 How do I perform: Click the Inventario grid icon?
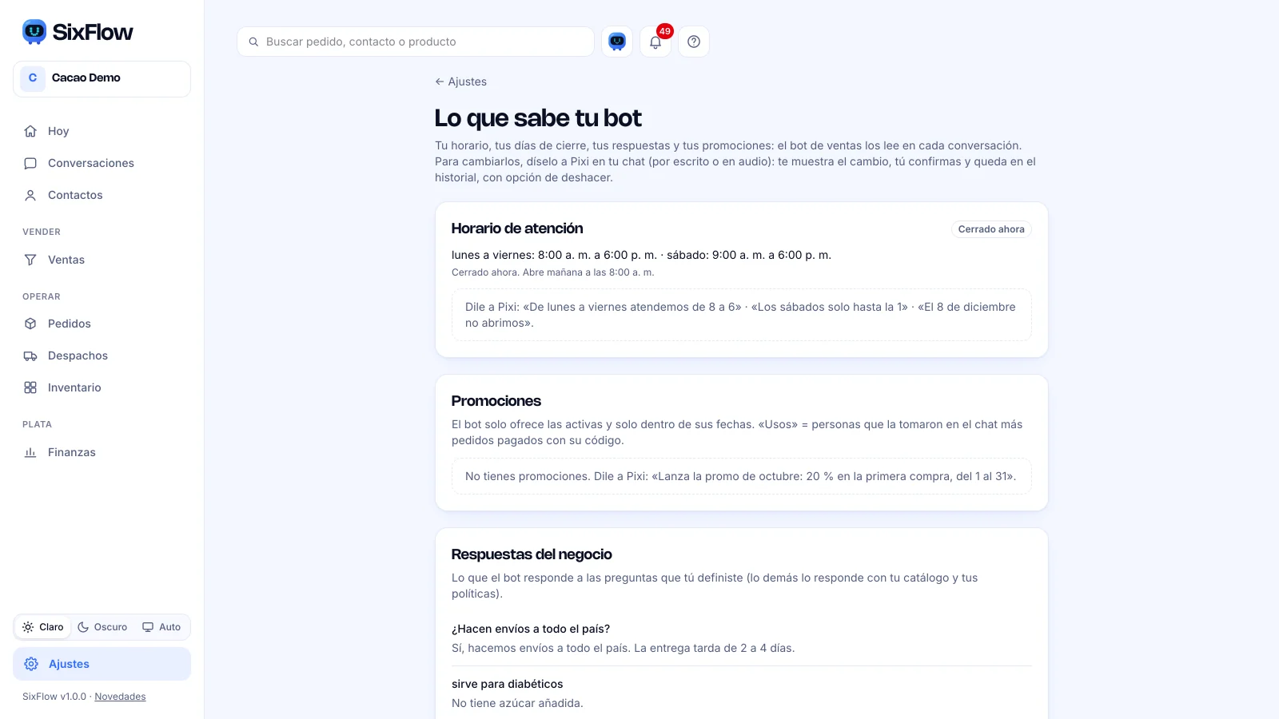30,387
